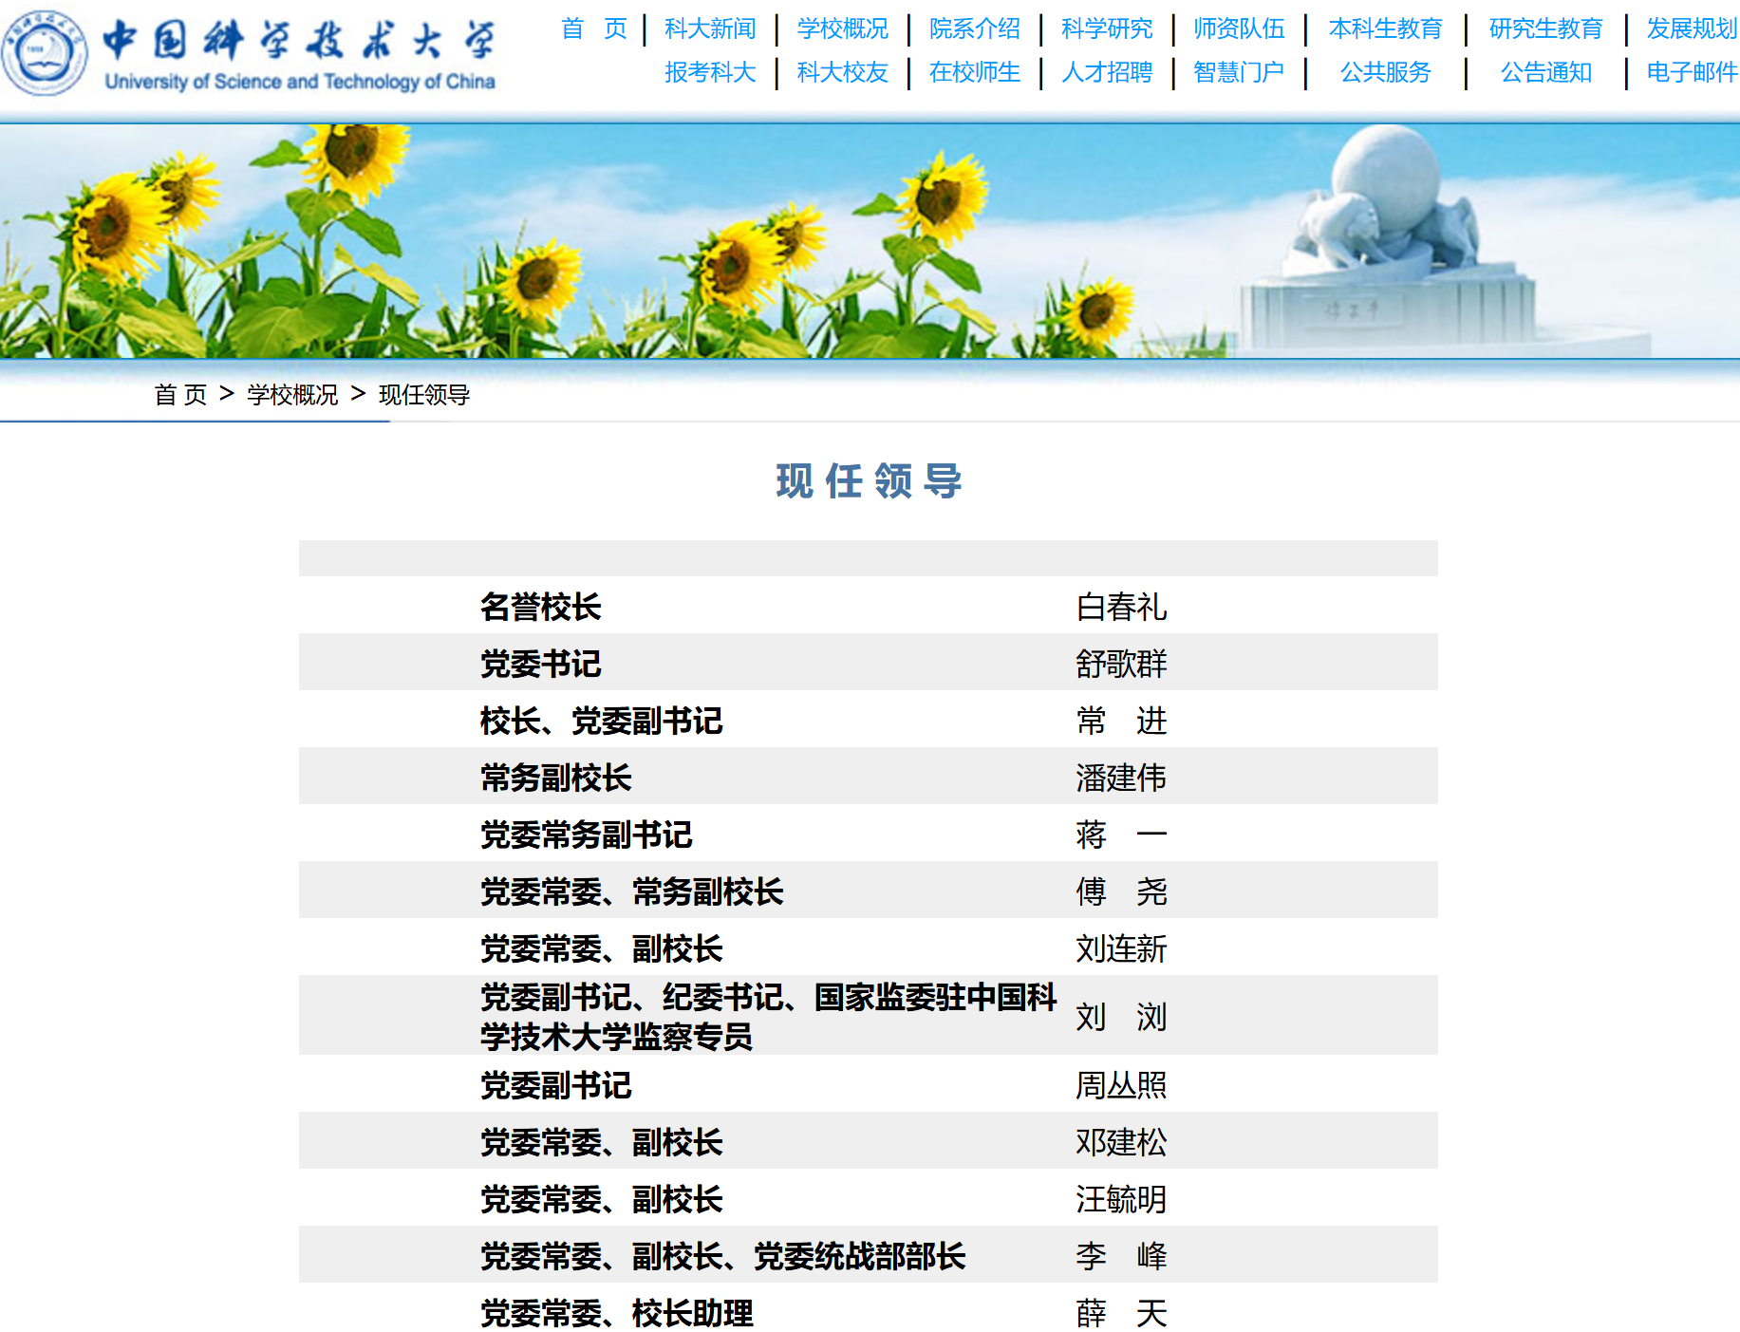1740x1332 pixels.
Task: Click the USTC round seal logo
Action: coord(45,53)
